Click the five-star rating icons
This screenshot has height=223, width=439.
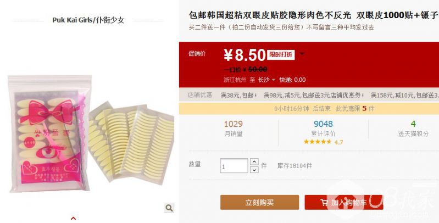(x=318, y=142)
